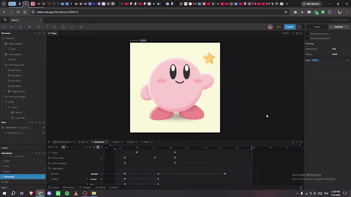
Task: Open the Changes tab
Action: pos(85,187)
